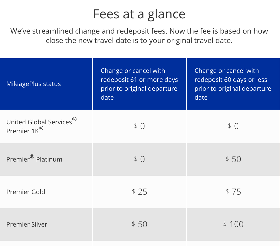
Task: Click the $75 Premier Gold fee
Action: pos(233,192)
